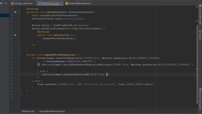This screenshot has height=114, width=202.
Task: Click PERMISSION_GRANTED constant
Action: pyautogui.click(x=79, y=61)
